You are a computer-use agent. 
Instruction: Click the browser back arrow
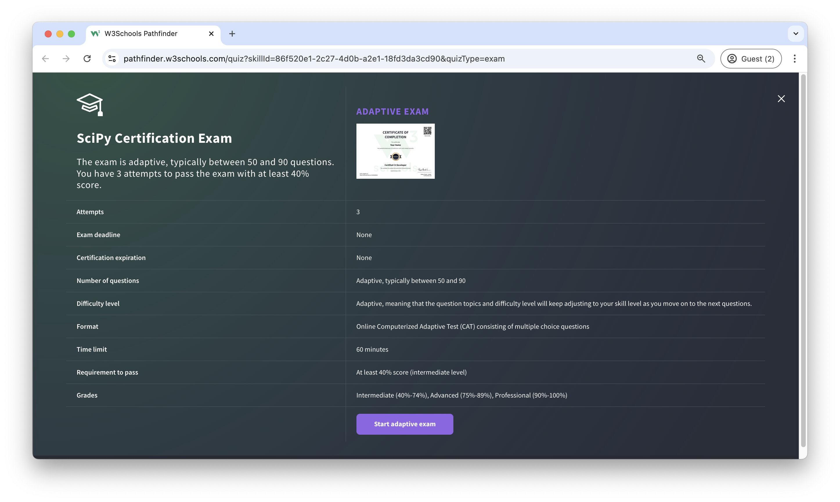point(45,59)
